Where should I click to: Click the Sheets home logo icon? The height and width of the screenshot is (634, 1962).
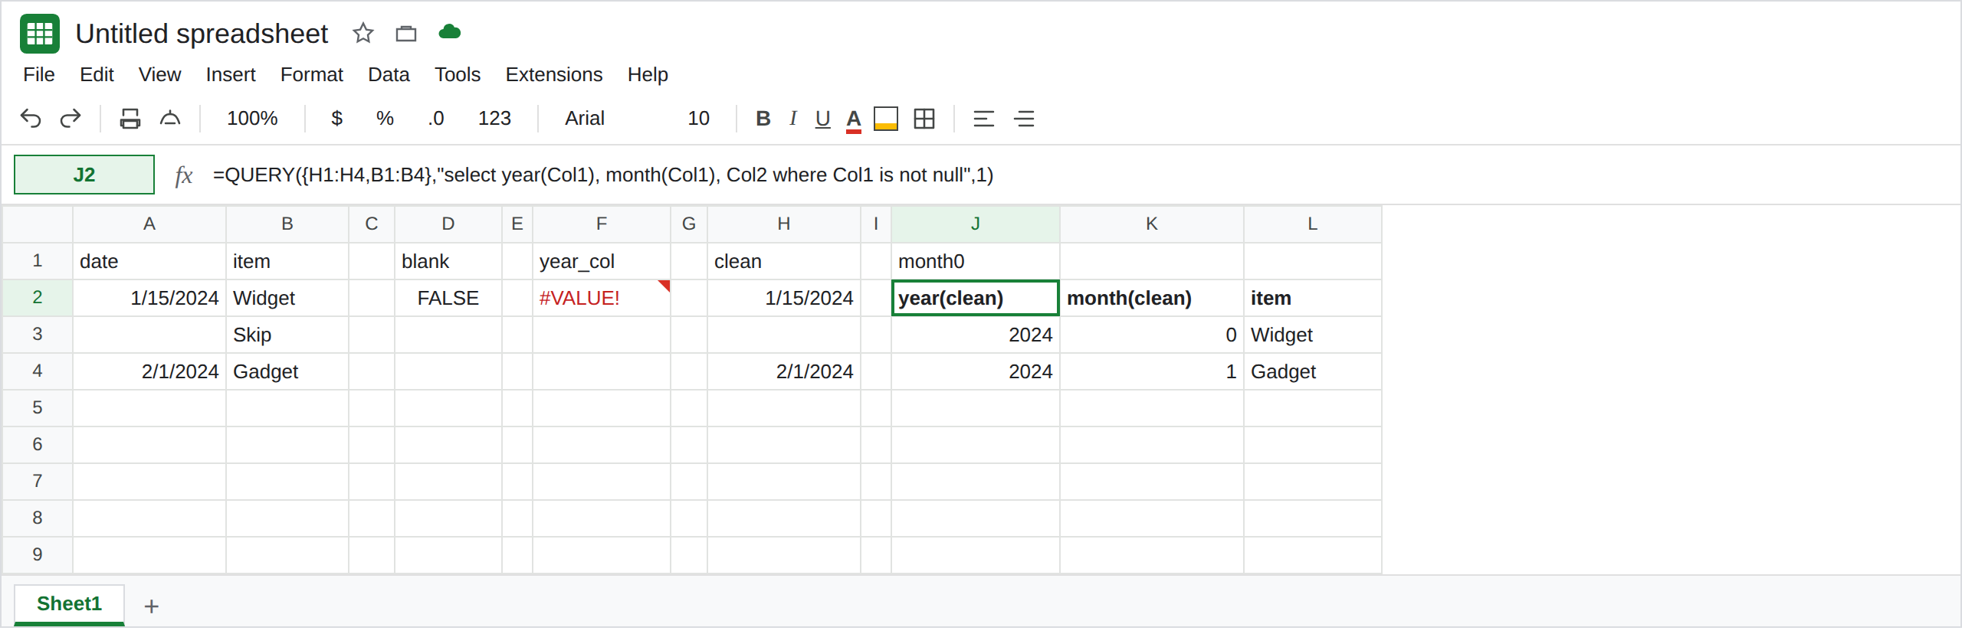tap(39, 34)
